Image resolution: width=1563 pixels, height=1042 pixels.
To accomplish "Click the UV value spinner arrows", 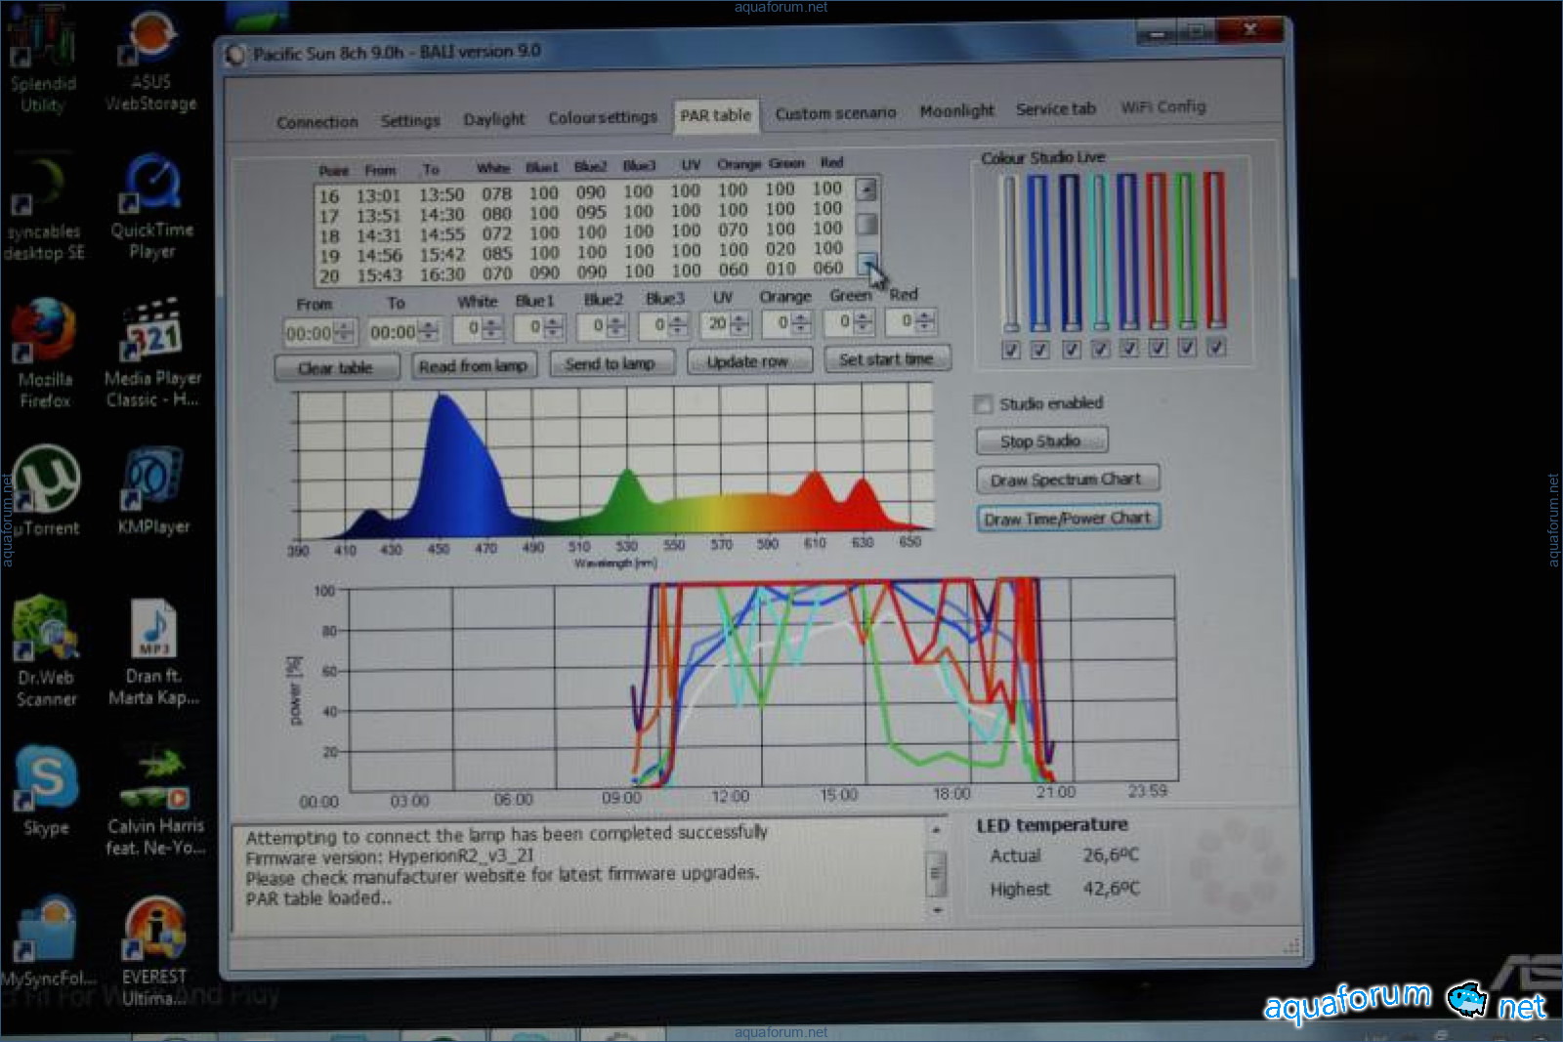I will tap(740, 323).
